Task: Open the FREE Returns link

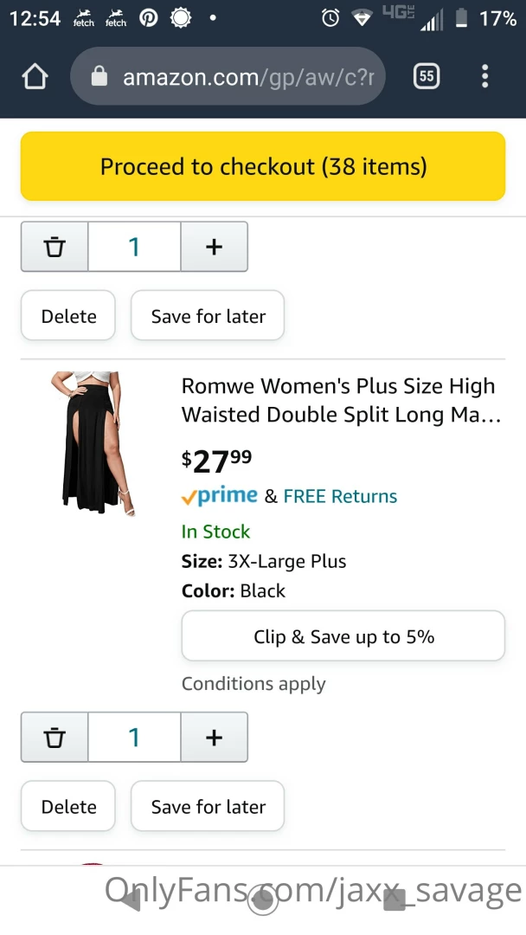Action: 340,496
